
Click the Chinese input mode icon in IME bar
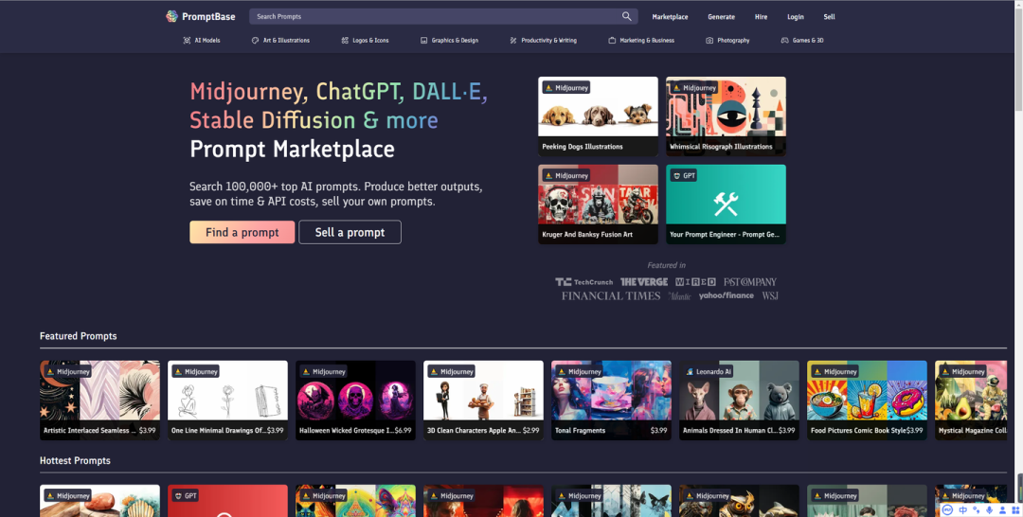click(x=963, y=509)
